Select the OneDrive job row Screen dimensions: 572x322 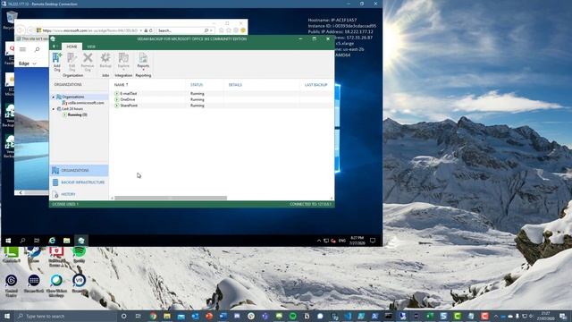(x=223, y=99)
